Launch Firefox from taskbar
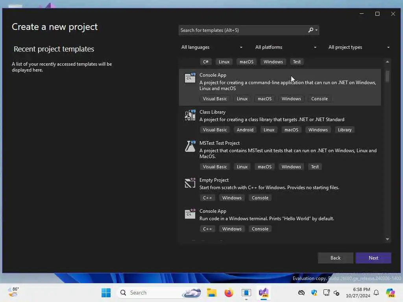 point(229,293)
